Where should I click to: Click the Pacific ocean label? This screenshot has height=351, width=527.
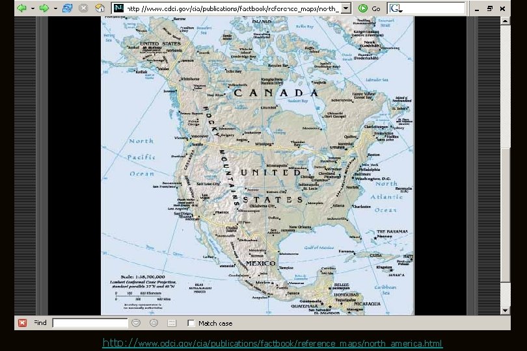pyautogui.click(x=141, y=157)
